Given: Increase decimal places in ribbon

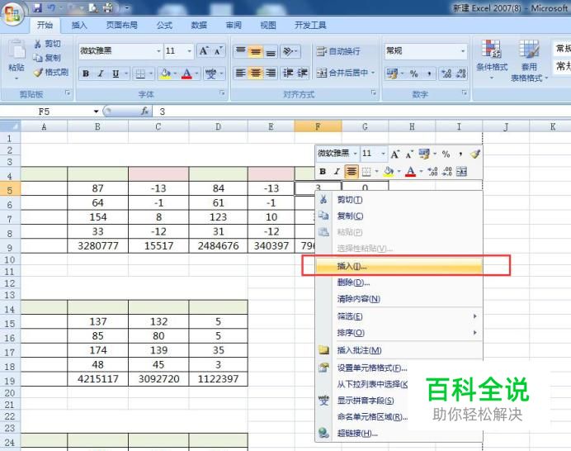Looking at the screenshot, I should (x=446, y=74).
